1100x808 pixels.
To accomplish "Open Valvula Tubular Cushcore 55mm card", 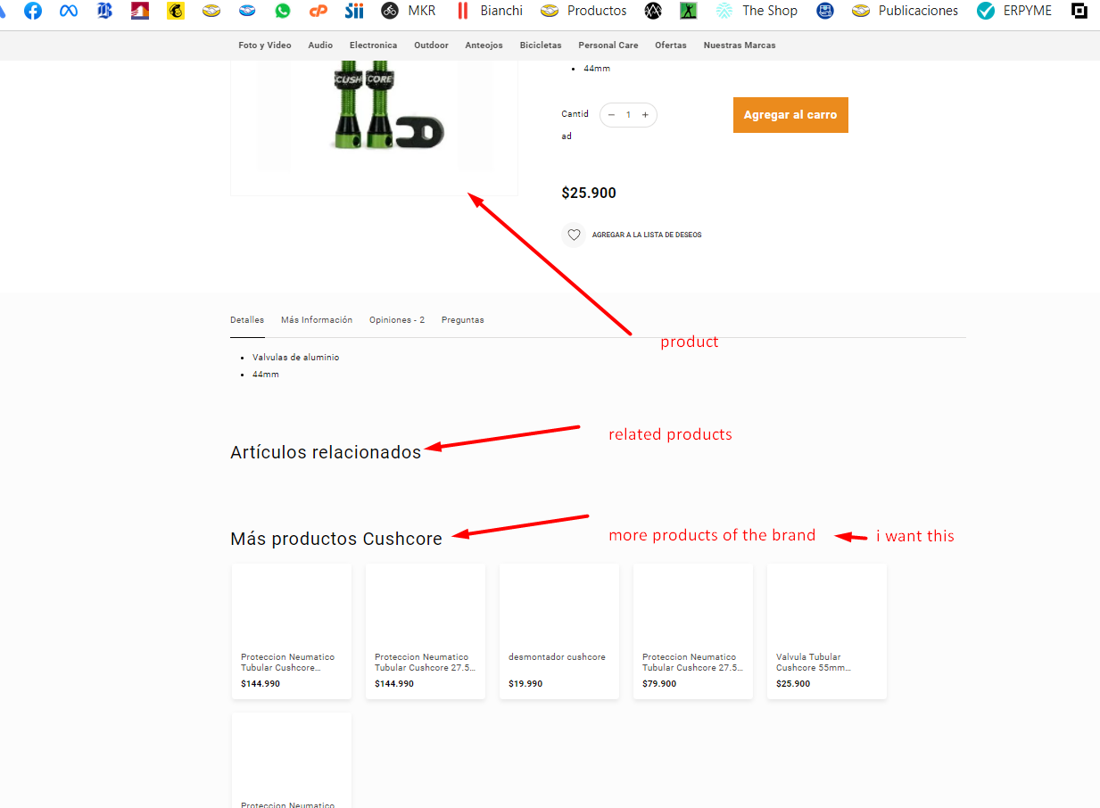I will [x=827, y=631].
